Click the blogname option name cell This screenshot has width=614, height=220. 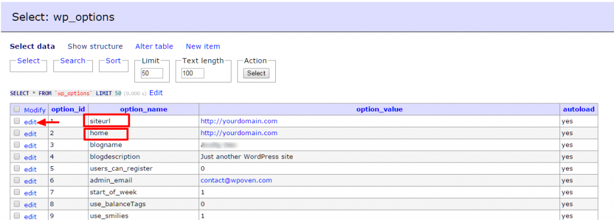pos(143,145)
